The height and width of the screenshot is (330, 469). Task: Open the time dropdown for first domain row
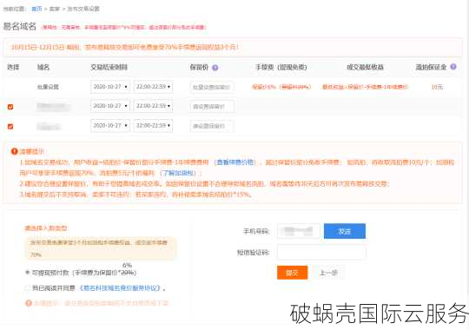(153, 106)
